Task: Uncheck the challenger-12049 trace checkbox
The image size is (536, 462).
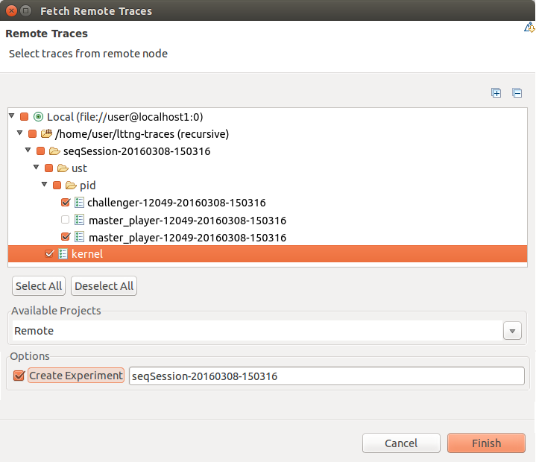Action: (x=66, y=203)
